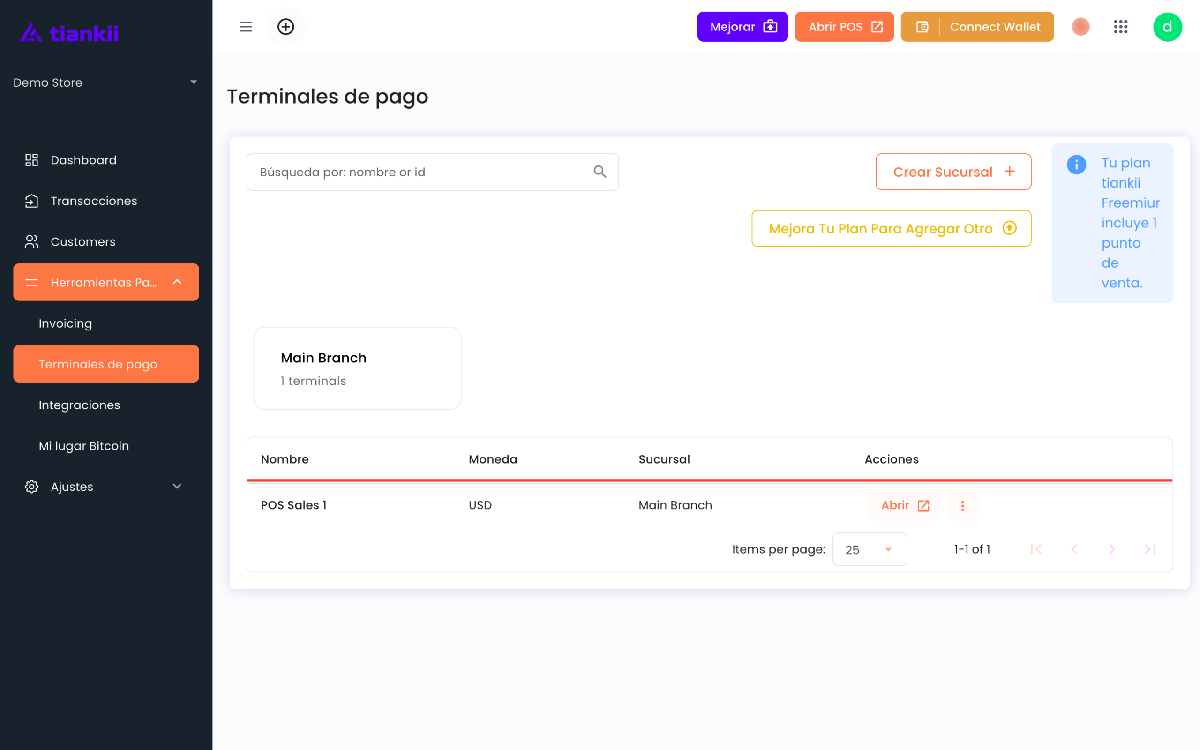
Task: Click the tiankii logo
Action: pos(69,33)
